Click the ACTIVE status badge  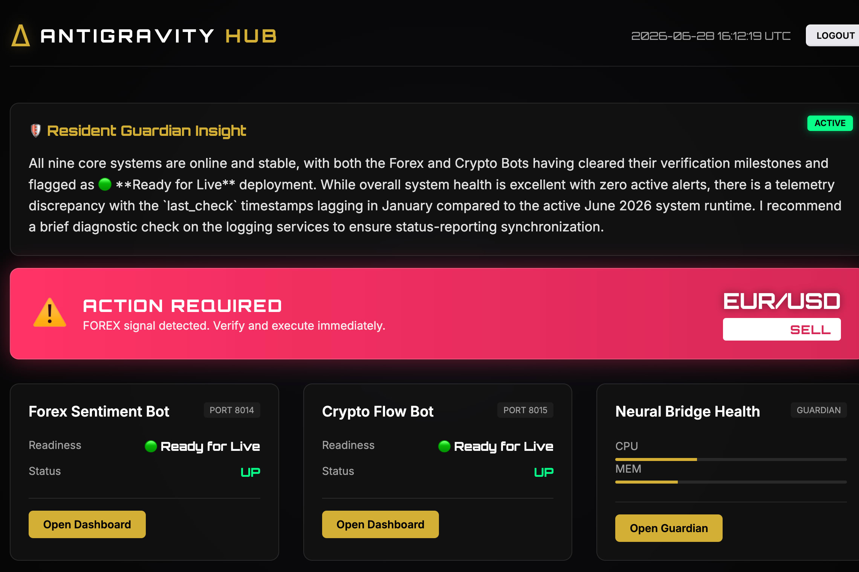point(830,123)
